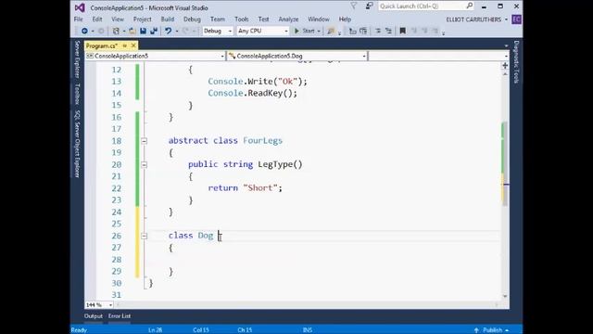The width and height of the screenshot is (593, 334).
Task: Click the Publish arrow icon in the status bar
Action: pyautogui.click(x=476, y=330)
